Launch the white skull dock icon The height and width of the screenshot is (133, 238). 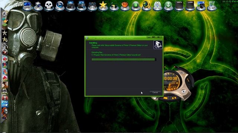[x=49, y=6]
